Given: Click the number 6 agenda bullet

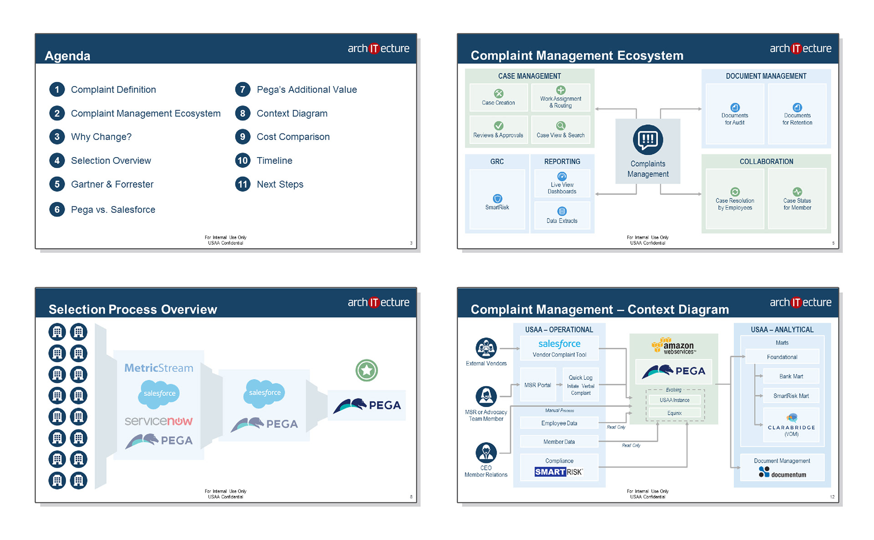Looking at the screenshot, I should [57, 209].
